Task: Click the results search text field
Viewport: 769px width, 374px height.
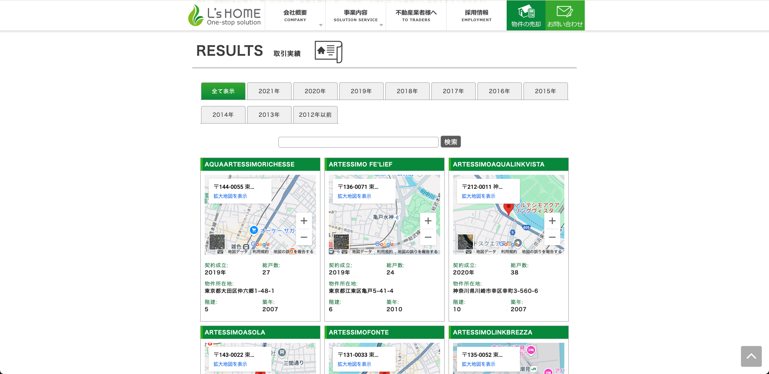Action: pos(358,142)
